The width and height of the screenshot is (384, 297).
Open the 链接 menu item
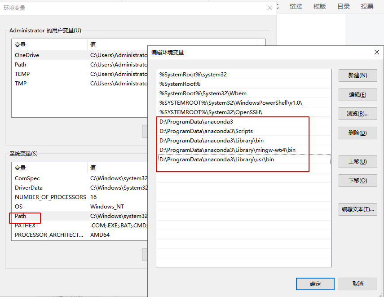[x=296, y=7]
